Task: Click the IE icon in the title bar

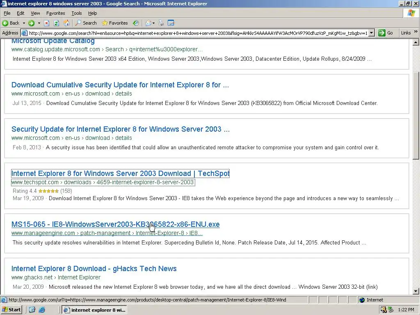Action: point(3,3)
